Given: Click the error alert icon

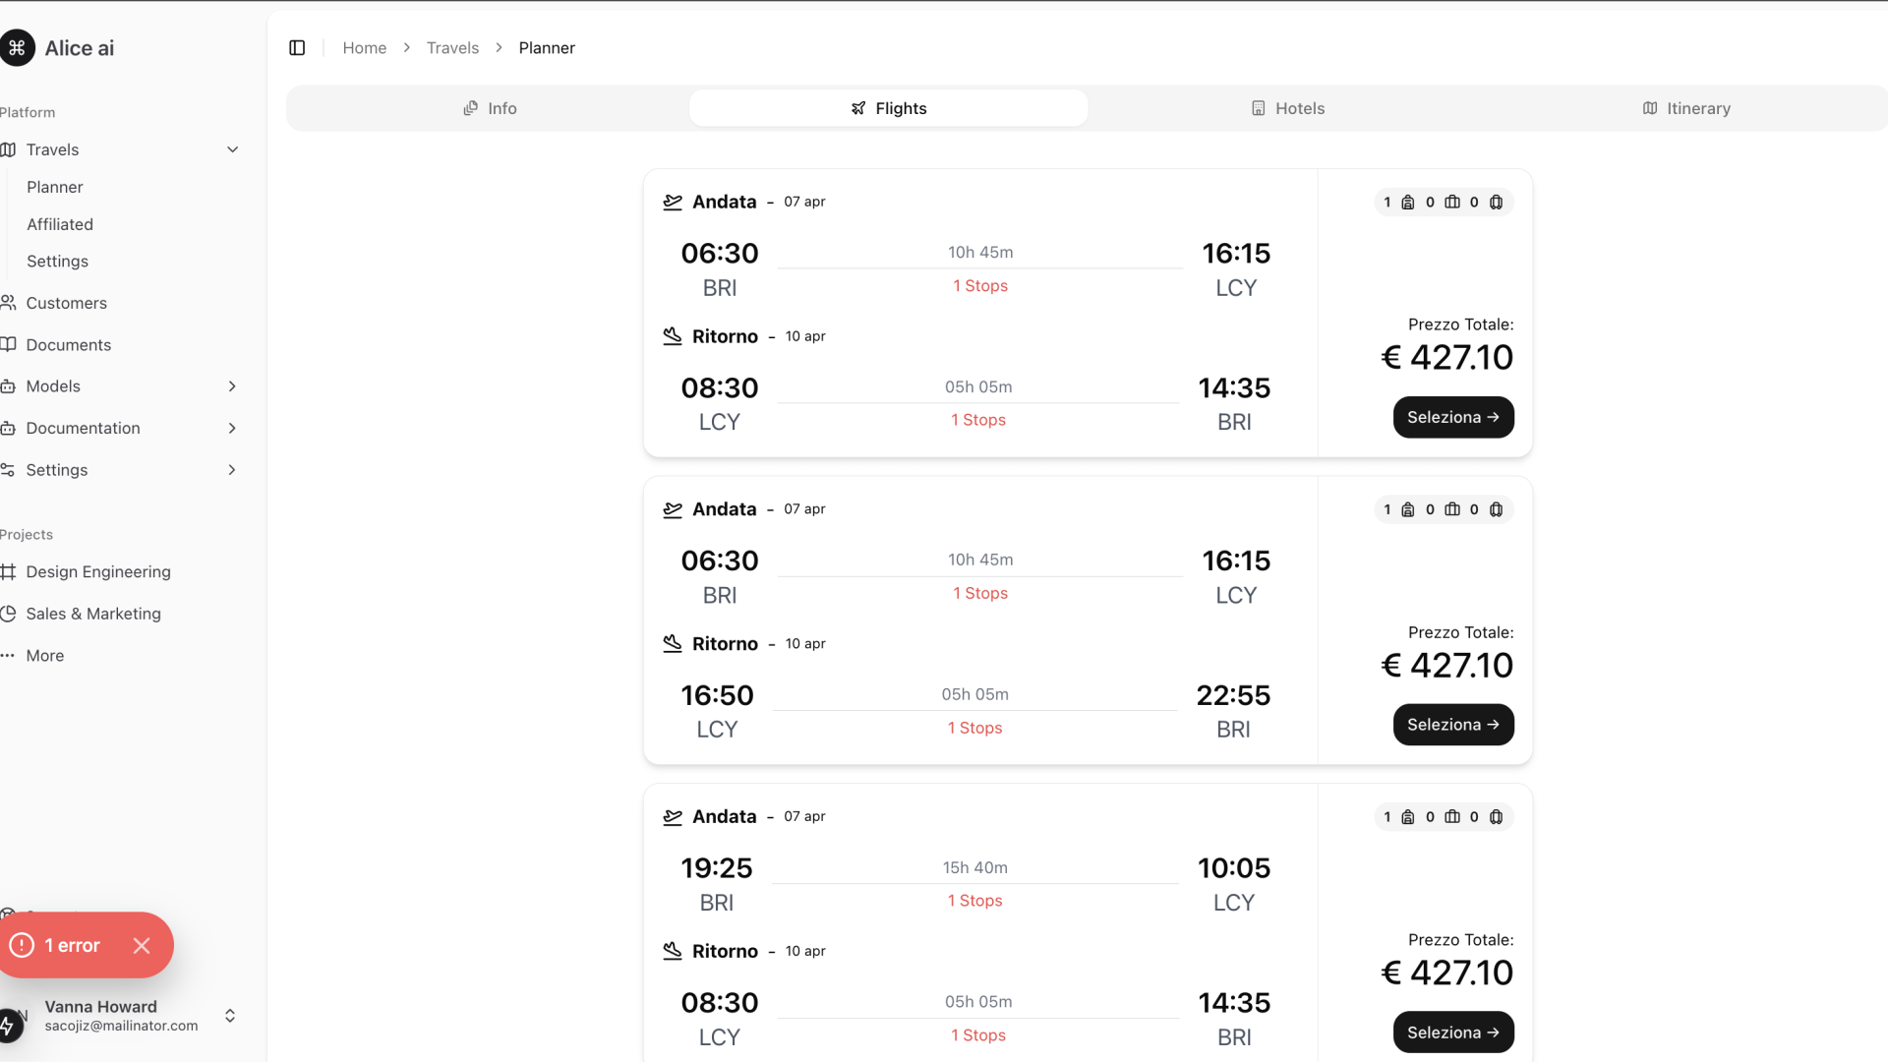Looking at the screenshot, I should click(x=22, y=945).
